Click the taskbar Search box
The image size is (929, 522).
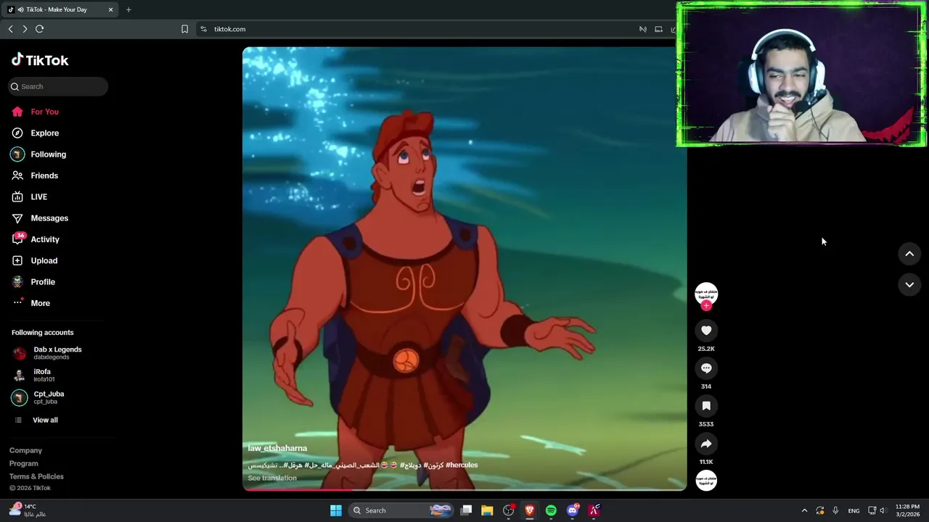401,510
